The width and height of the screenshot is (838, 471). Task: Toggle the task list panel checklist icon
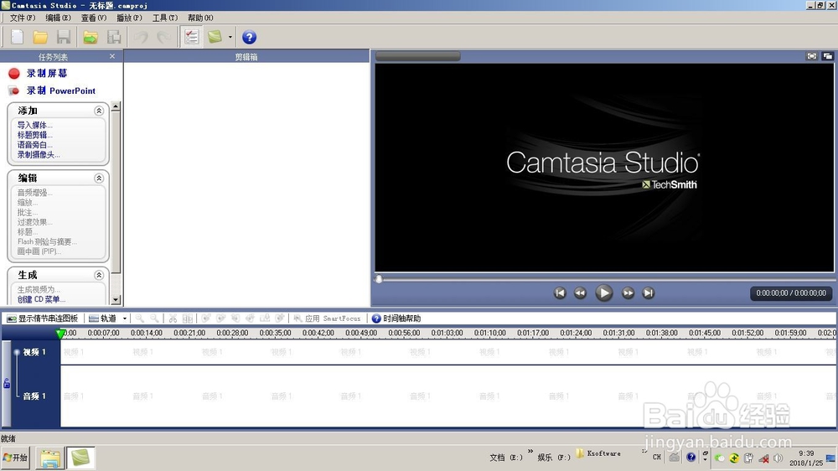pyautogui.click(x=191, y=37)
